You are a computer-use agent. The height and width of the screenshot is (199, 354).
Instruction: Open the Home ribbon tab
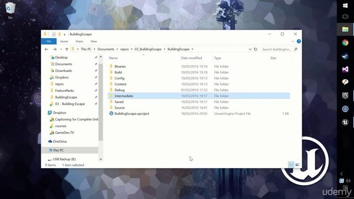[64, 41]
